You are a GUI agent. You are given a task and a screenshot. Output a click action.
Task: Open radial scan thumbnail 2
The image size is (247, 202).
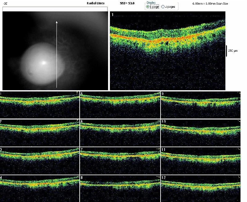point(40,133)
